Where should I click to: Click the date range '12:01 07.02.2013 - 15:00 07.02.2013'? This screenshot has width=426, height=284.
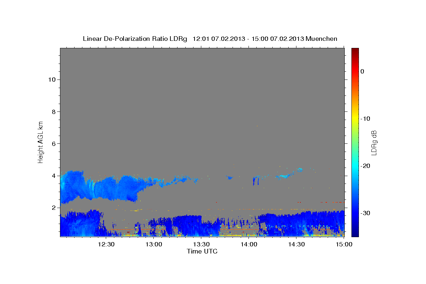point(248,39)
